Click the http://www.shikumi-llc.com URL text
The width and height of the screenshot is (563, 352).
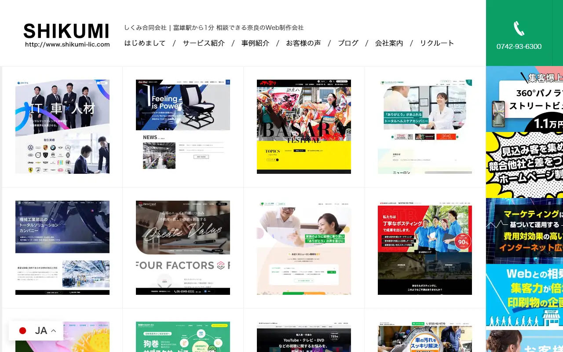67,44
